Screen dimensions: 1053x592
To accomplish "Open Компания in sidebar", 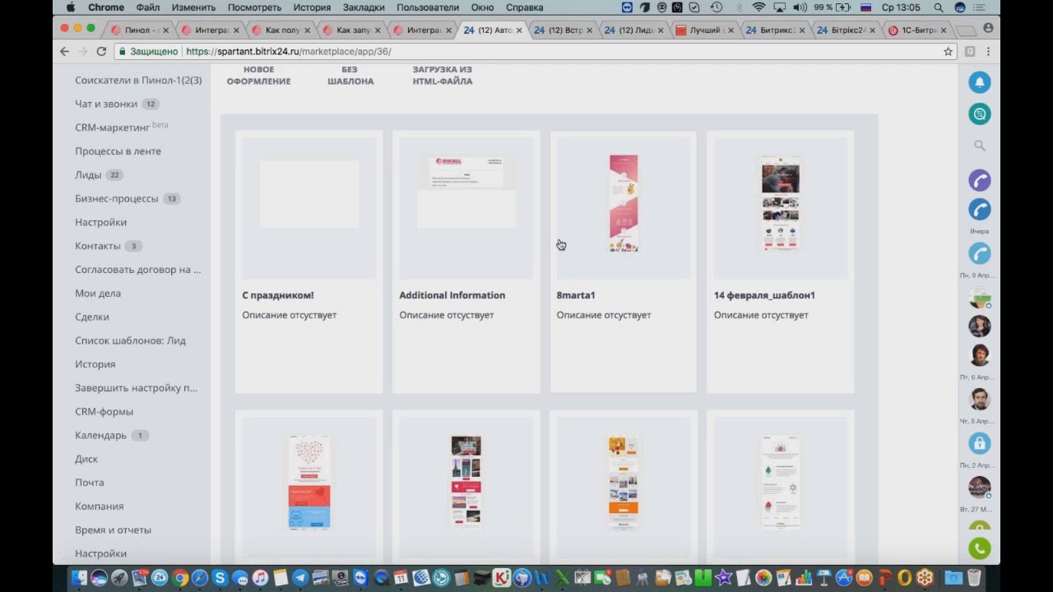I will [x=100, y=506].
